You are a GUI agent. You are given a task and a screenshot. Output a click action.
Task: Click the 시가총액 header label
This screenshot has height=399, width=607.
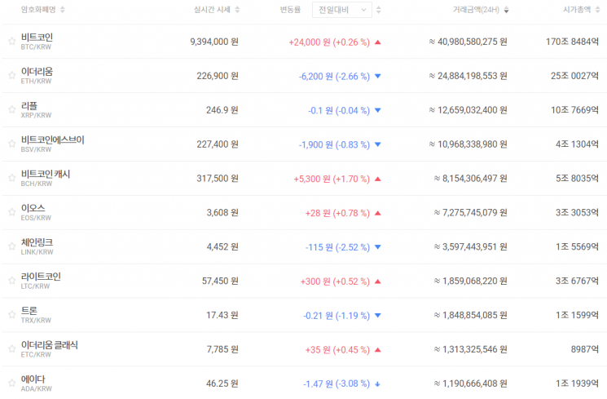pos(577,10)
